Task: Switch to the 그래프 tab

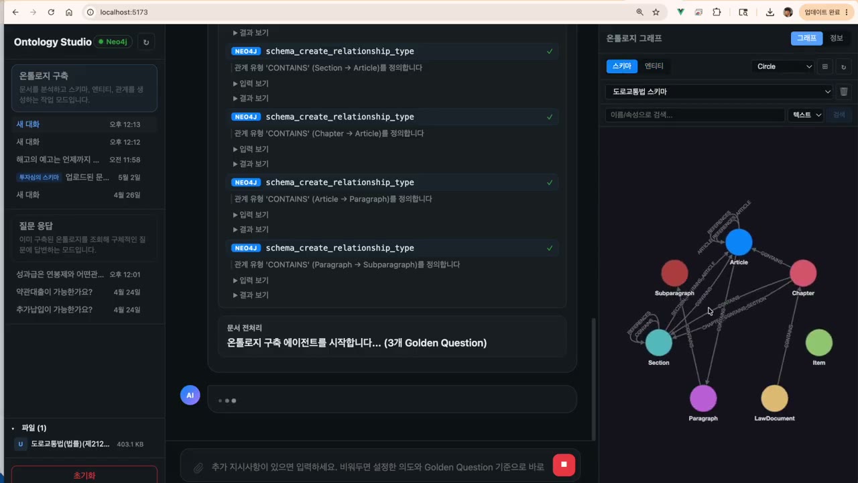Action: tap(806, 38)
